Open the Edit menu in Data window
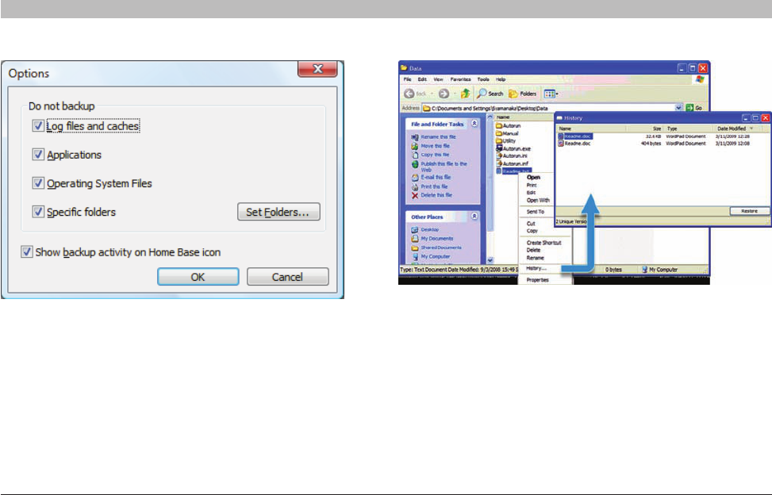Image resolution: width=772 pixels, height=495 pixels. [422, 79]
